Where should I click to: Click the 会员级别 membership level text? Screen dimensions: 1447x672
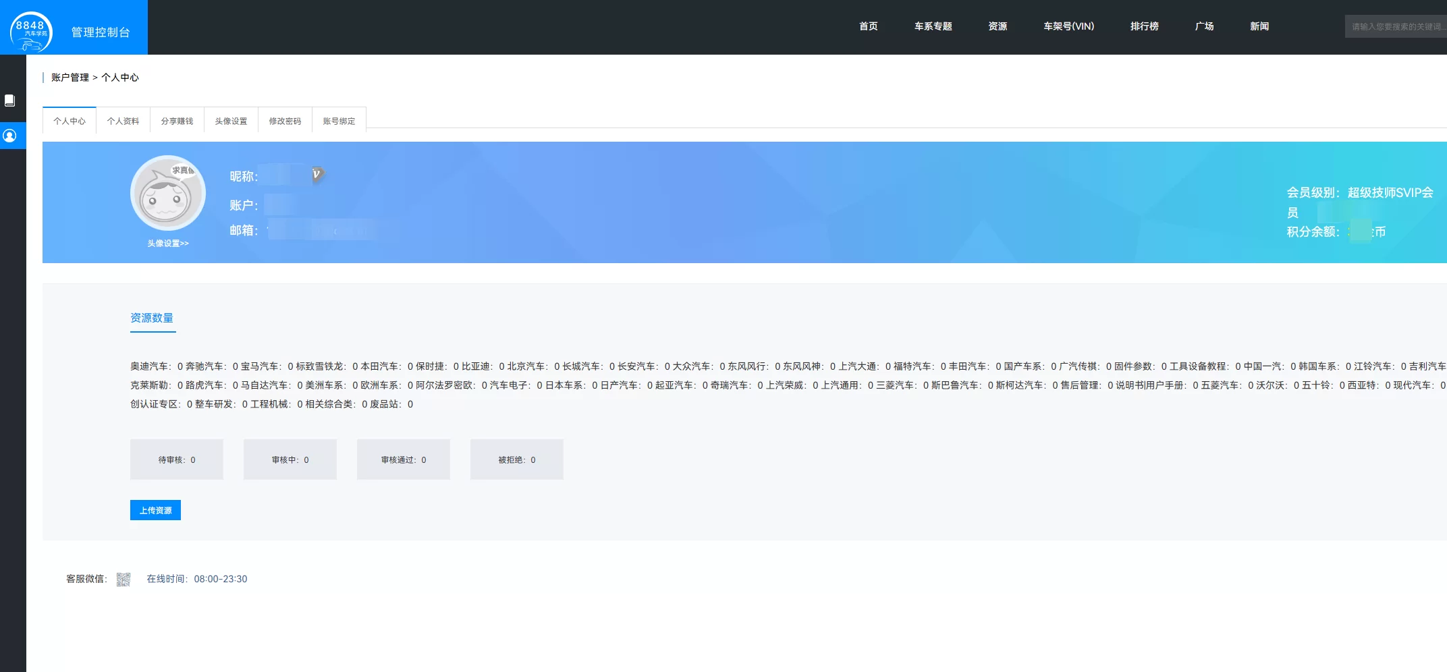[x=1360, y=202]
